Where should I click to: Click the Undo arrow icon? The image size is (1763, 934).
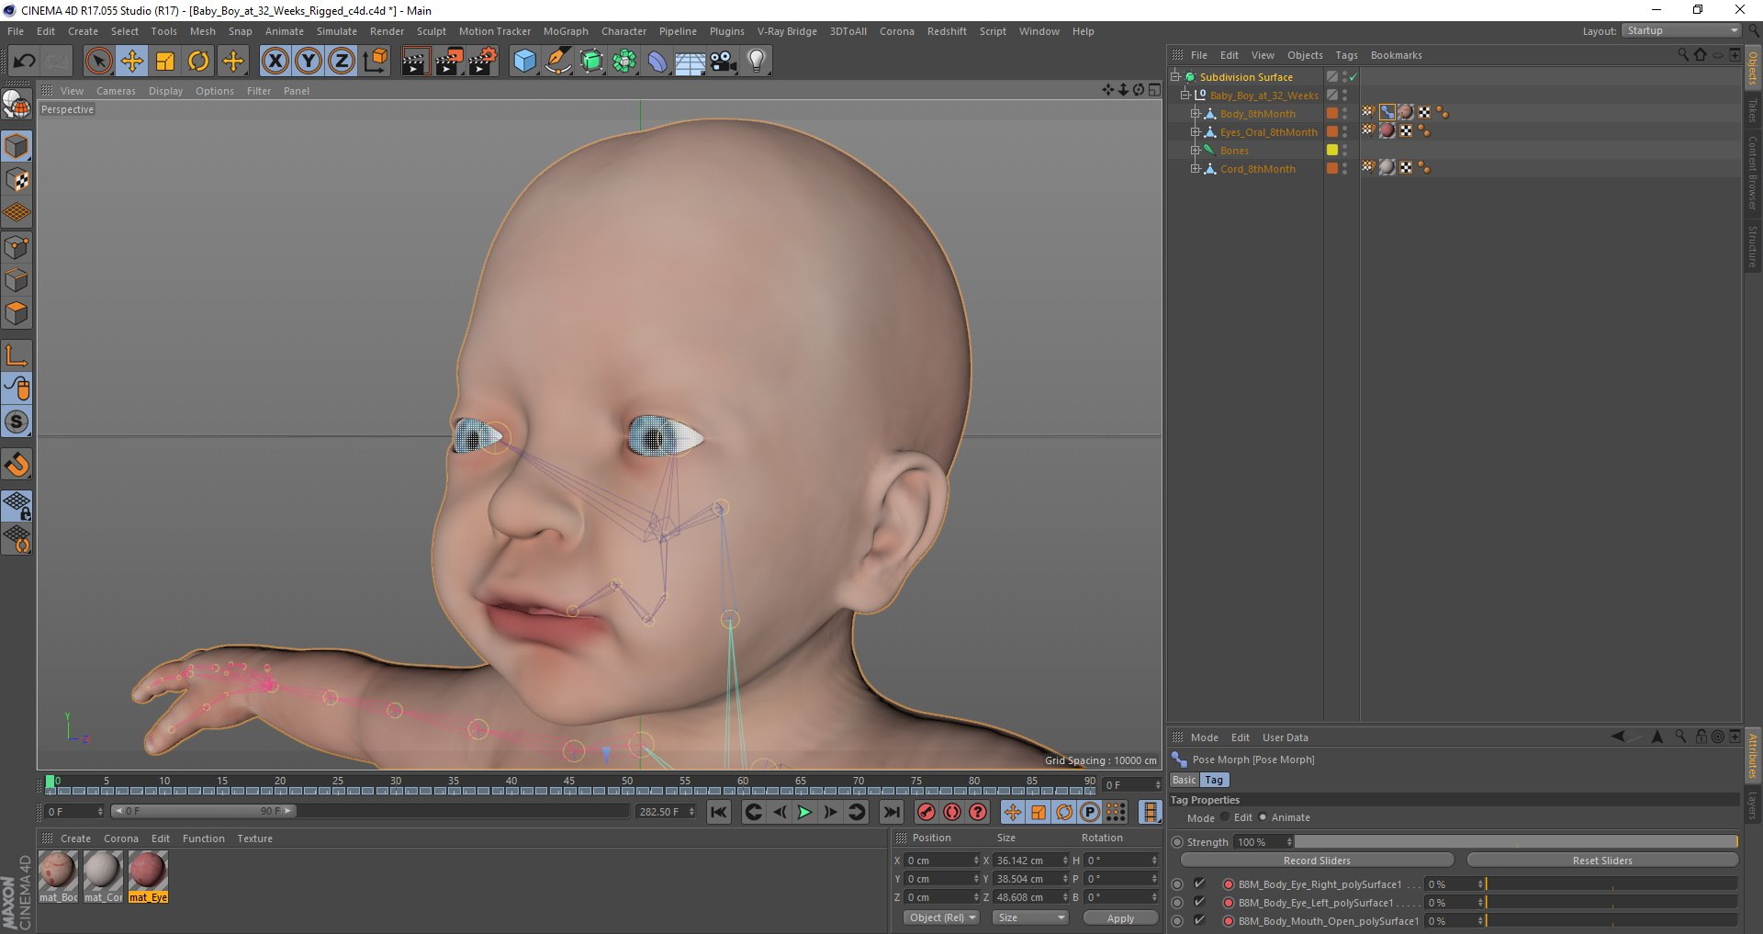[24, 62]
